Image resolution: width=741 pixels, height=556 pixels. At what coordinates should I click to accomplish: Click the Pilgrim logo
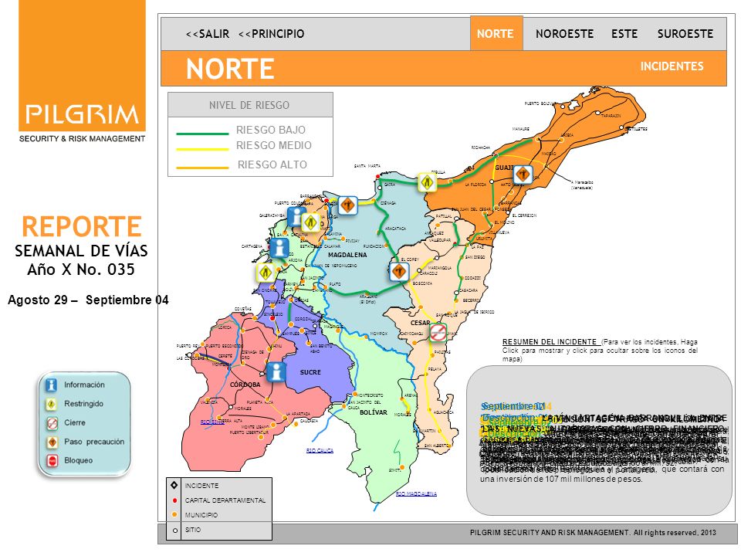[x=83, y=72]
